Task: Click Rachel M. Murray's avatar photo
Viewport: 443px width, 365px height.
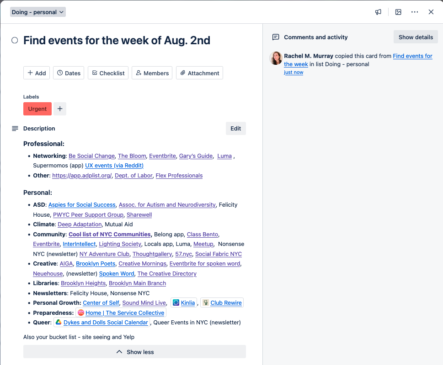Action: 276,58
